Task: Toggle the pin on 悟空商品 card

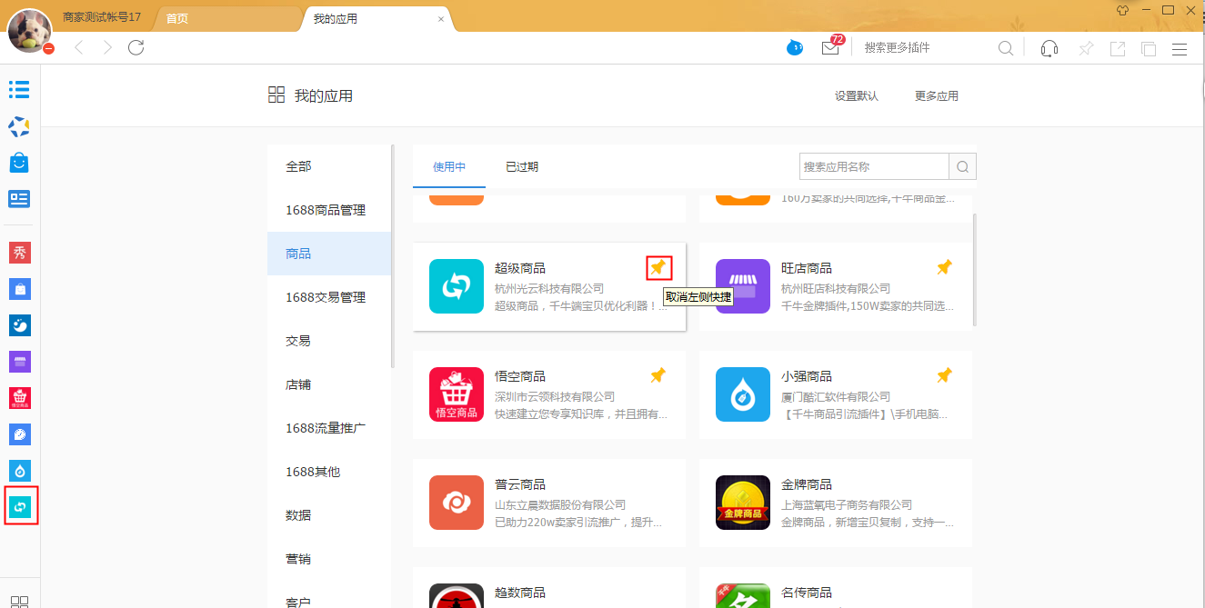Action: pyautogui.click(x=658, y=375)
